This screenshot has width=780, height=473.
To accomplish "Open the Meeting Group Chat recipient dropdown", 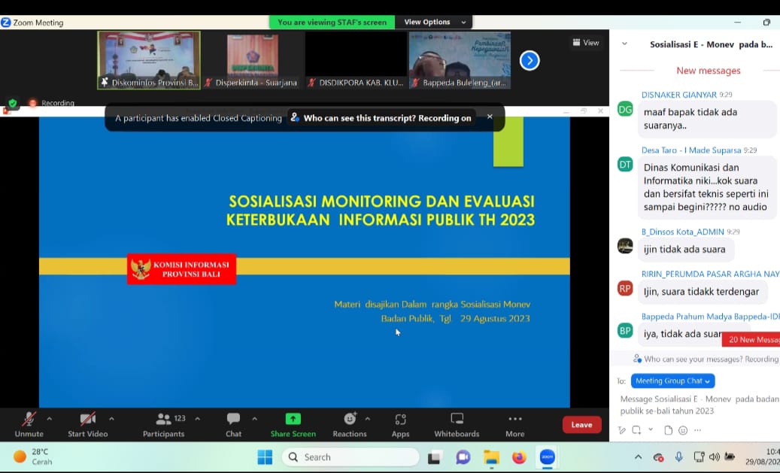I will pos(672,381).
